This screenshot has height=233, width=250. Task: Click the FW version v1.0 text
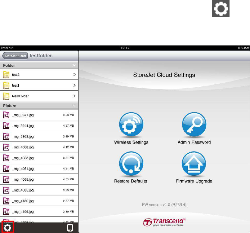(x=164, y=205)
